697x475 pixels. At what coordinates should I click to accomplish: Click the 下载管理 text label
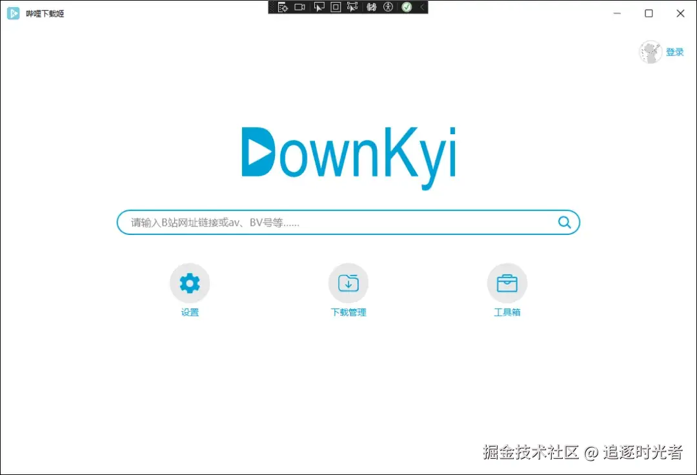click(x=348, y=312)
